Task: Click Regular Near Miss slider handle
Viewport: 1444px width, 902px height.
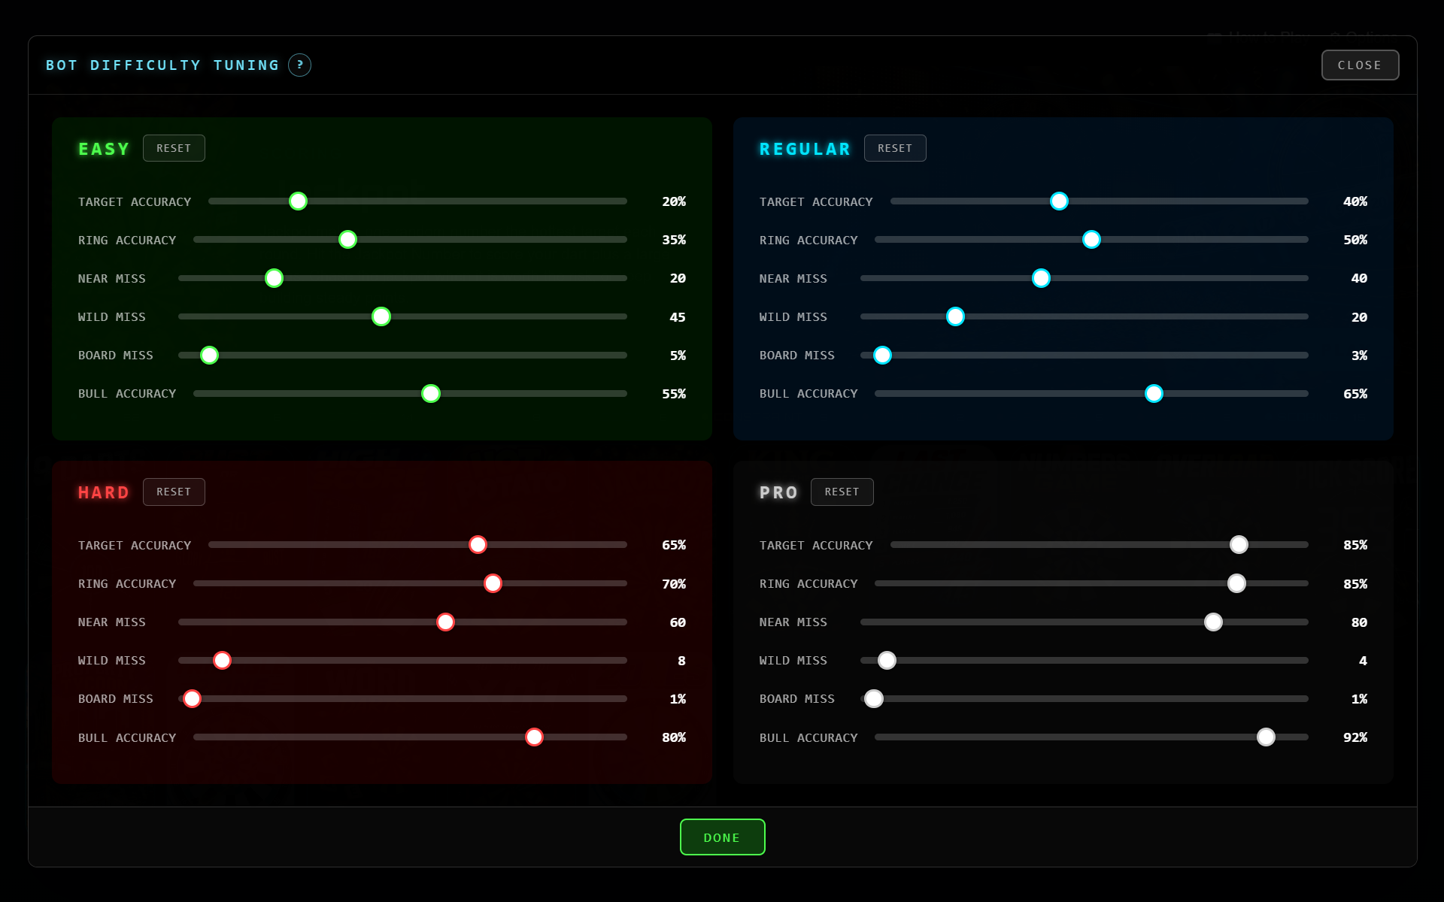Action: tap(1041, 278)
